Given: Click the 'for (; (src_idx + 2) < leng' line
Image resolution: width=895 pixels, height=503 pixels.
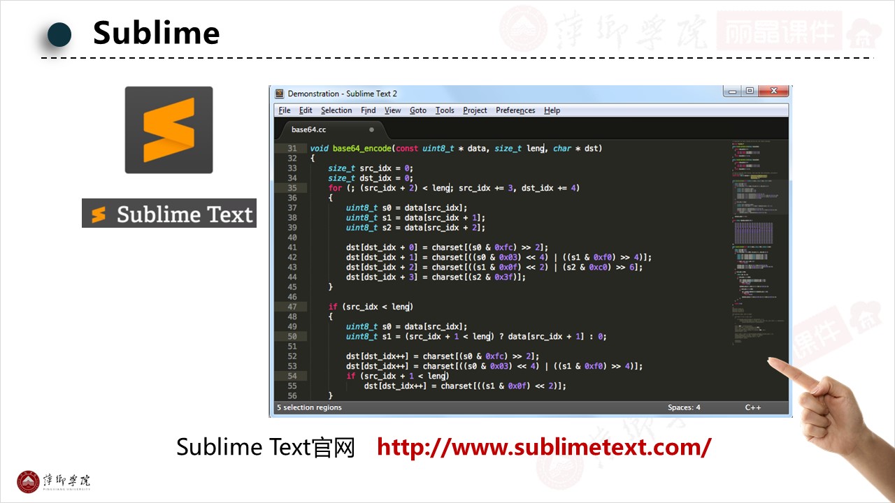Looking at the screenshot, I should [454, 188].
